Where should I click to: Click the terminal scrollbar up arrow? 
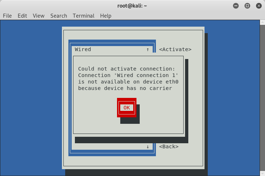pos(262,22)
